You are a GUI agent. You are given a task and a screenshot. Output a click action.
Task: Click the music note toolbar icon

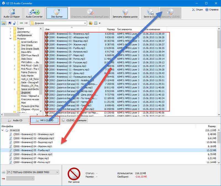(x=15, y=23)
